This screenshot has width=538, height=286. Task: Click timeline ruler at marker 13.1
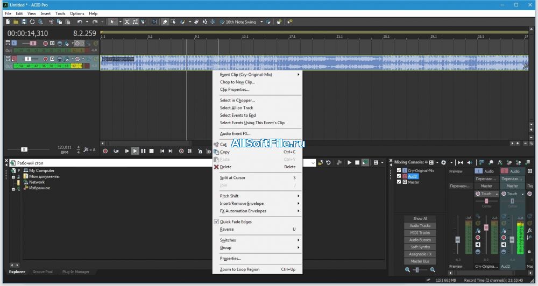pyautogui.click(x=245, y=36)
